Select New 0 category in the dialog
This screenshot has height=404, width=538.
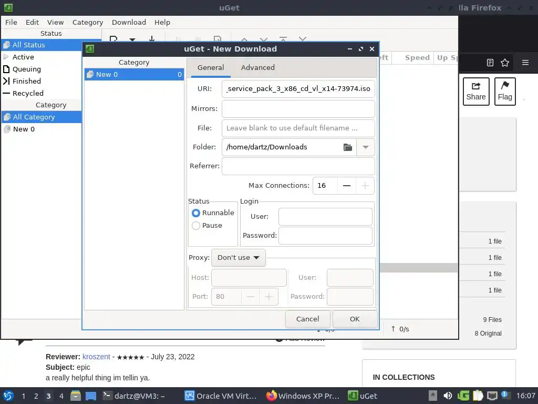pos(134,75)
